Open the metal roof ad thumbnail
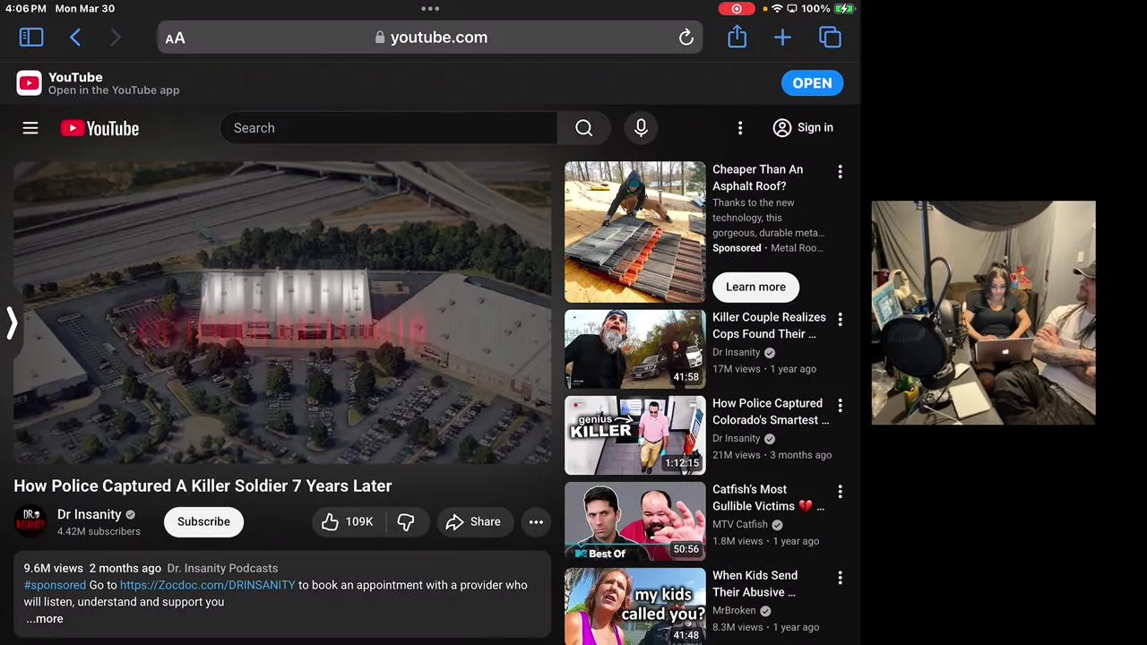Viewport: 1147px width, 645px height. tap(635, 232)
